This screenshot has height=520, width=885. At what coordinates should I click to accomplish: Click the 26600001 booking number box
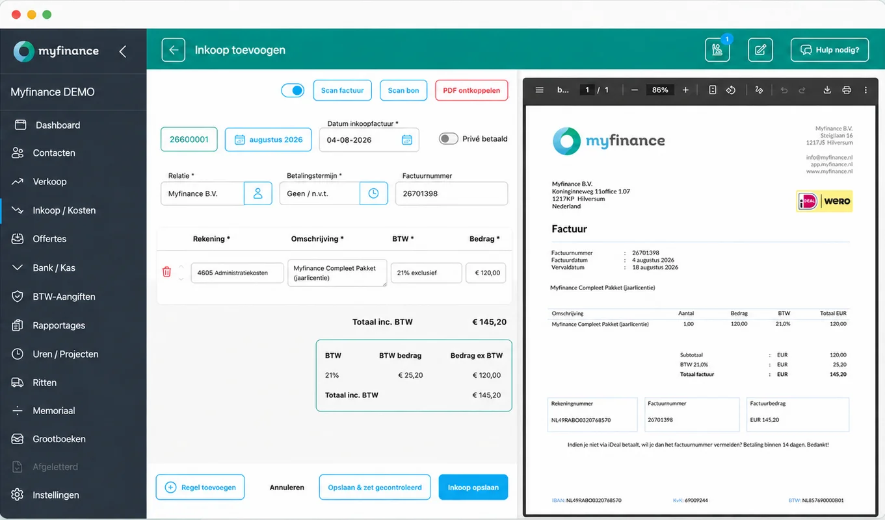click(x=189, y=140)
